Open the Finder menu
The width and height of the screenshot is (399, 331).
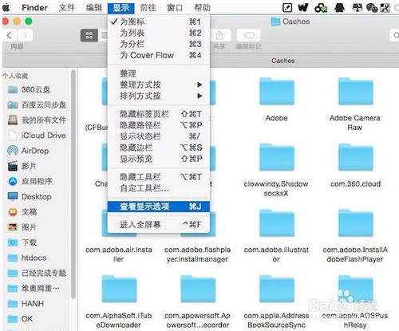[34, 8]
